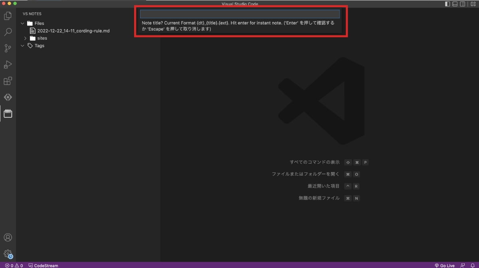The height and width of the screenshot is (268, 479).
Task: Open CodeStream diamond icon in activity bar
Action: (x=8, y=97)
